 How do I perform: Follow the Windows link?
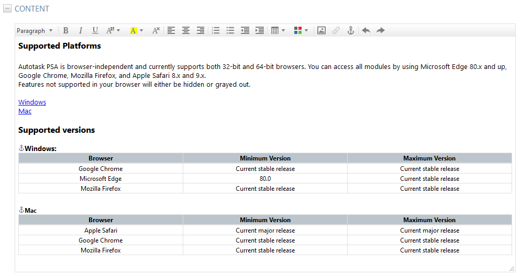32,102
